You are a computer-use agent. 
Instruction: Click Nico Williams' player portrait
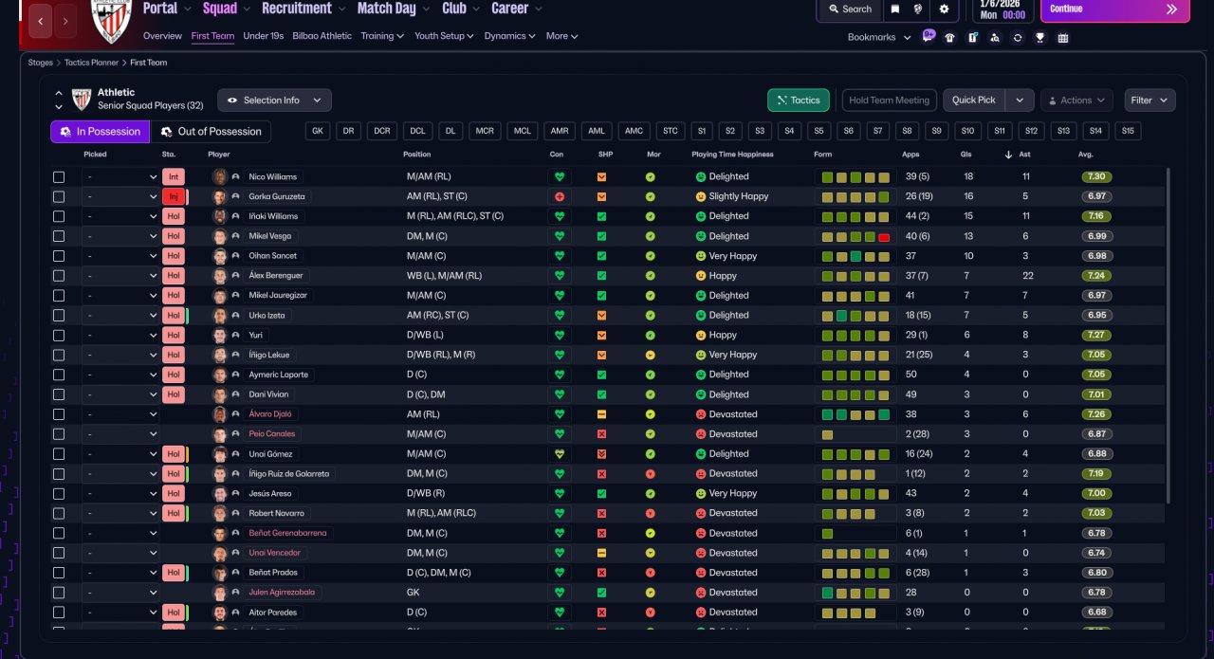pos(220,177)
